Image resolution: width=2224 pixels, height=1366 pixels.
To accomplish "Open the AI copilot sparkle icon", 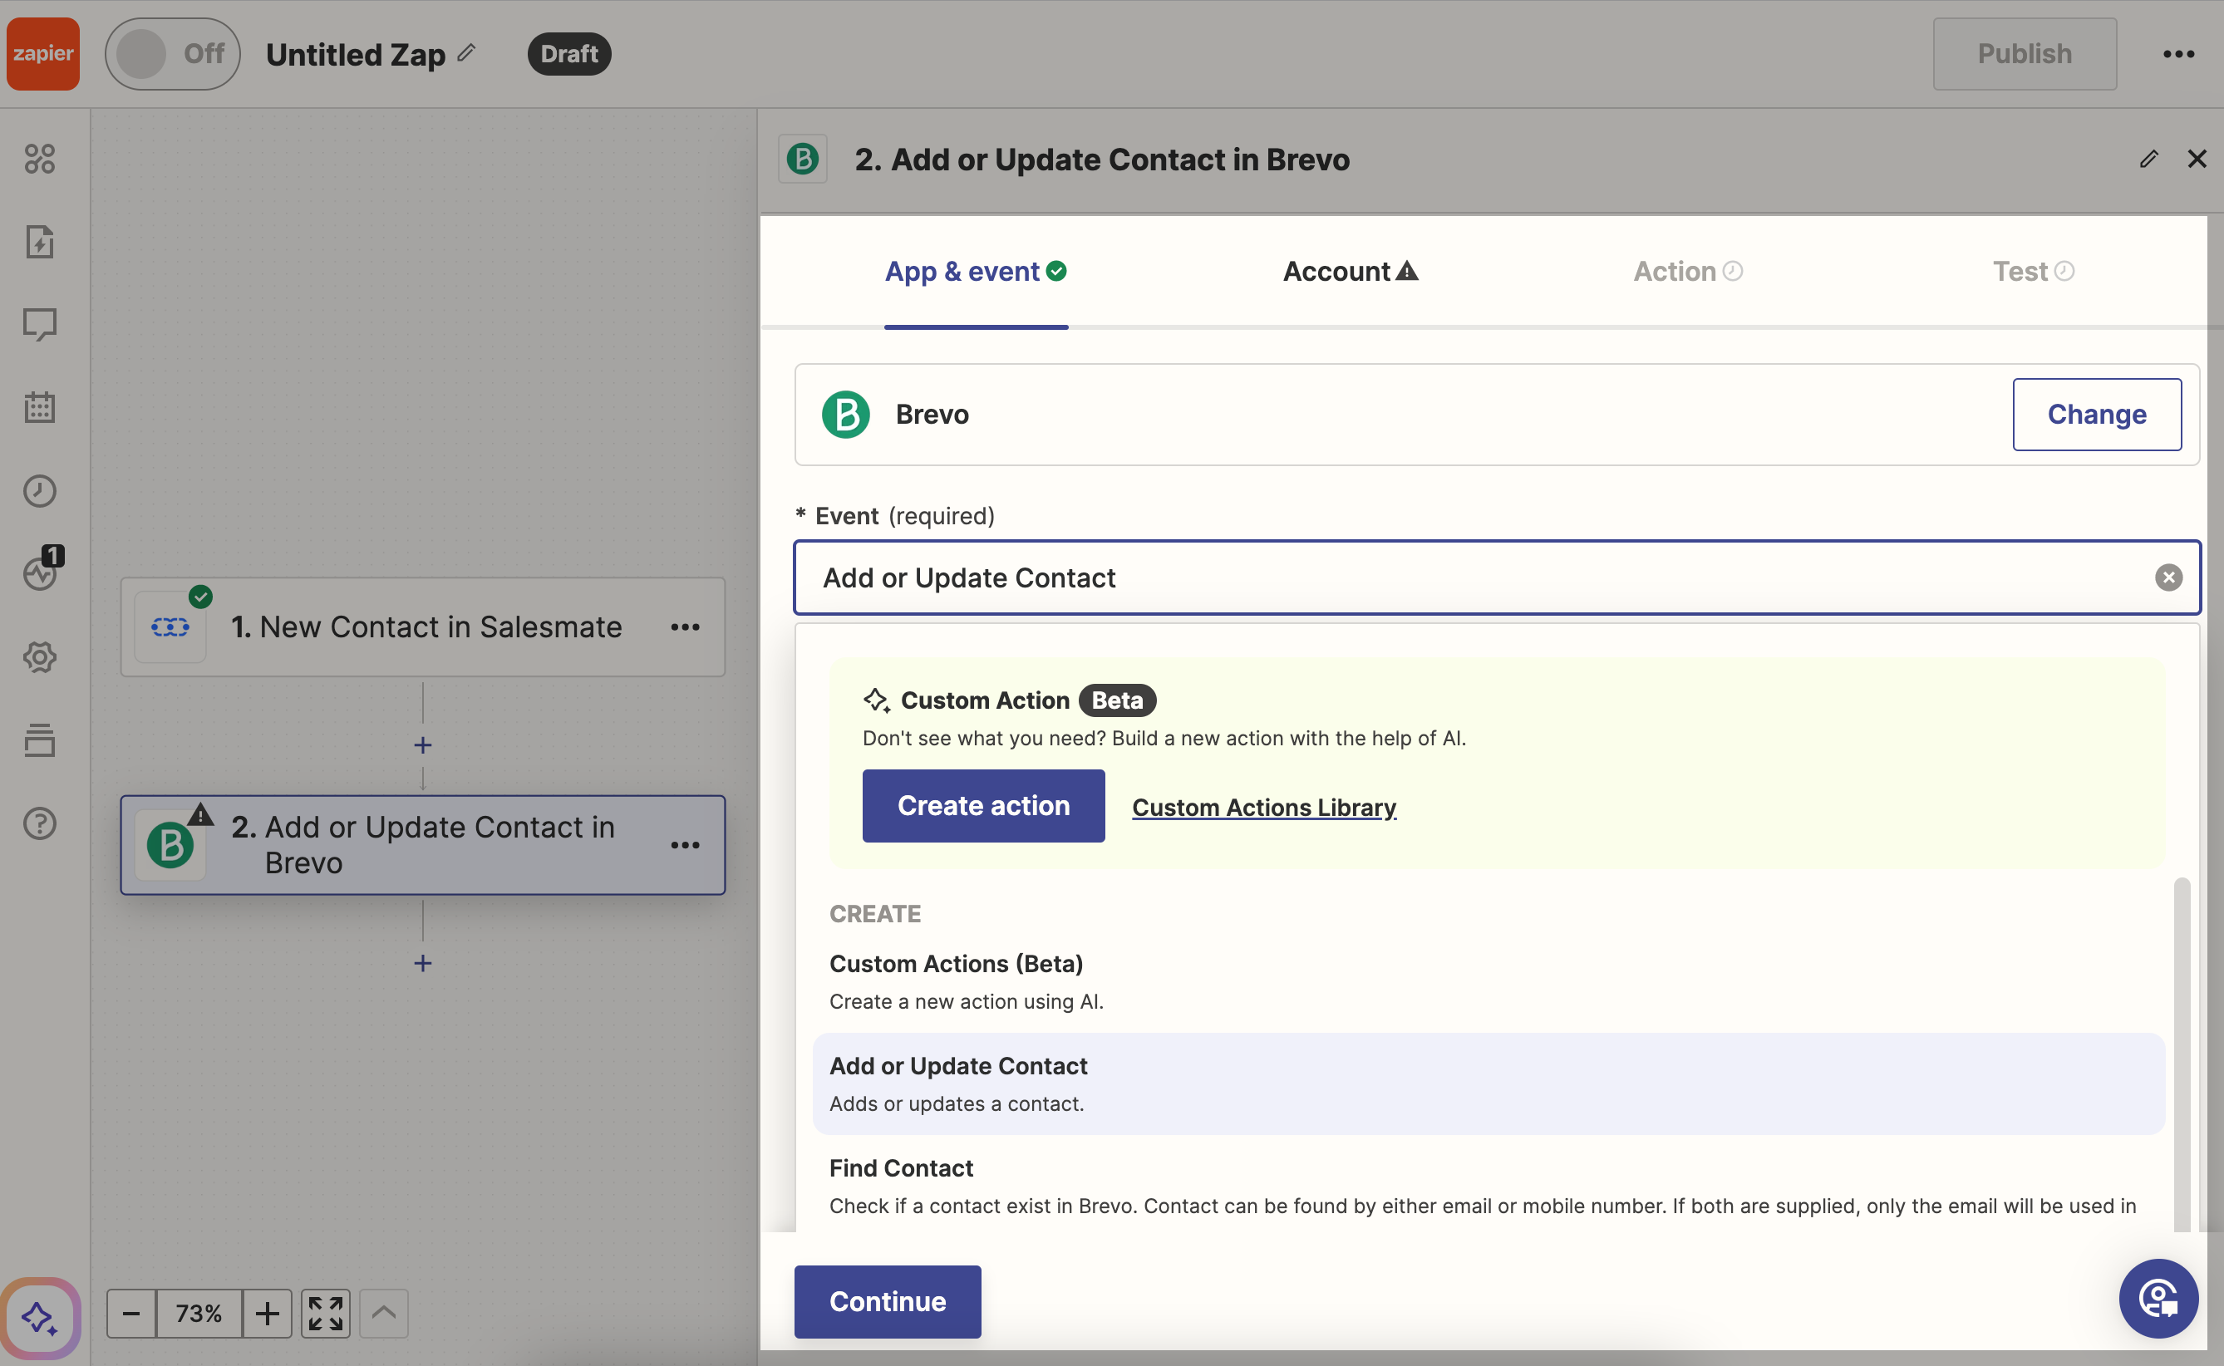I will tap(40, 1318).
